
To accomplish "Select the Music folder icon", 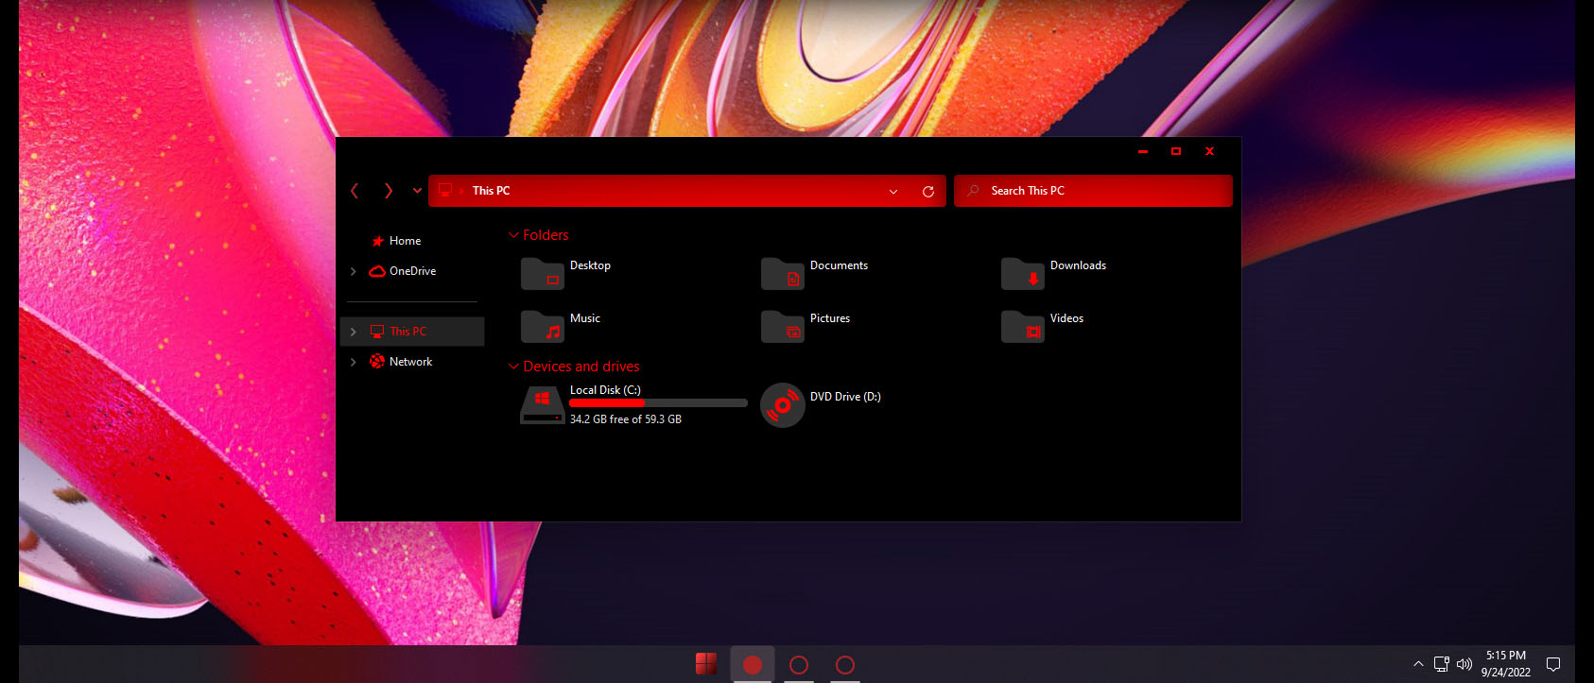I will 543,327.
